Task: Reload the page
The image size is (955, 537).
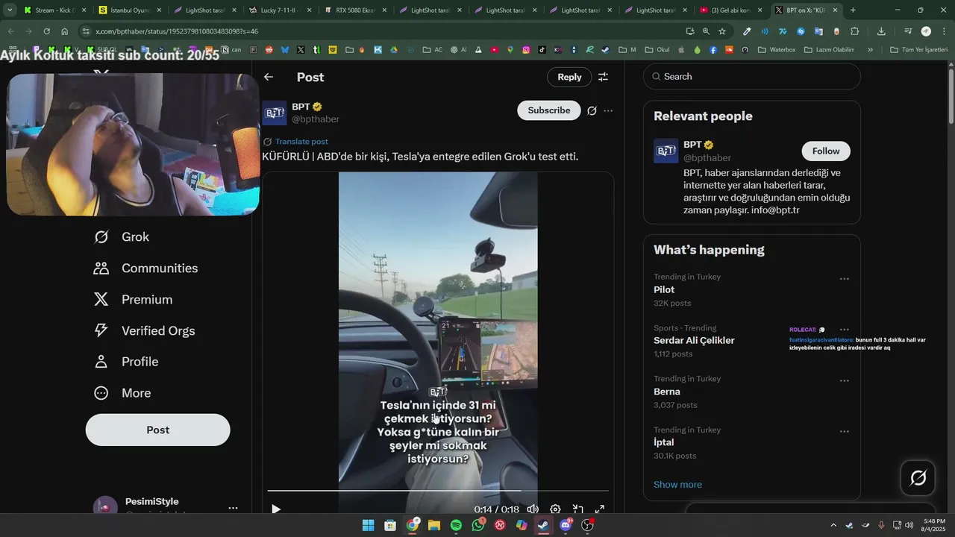Action: 46,31
